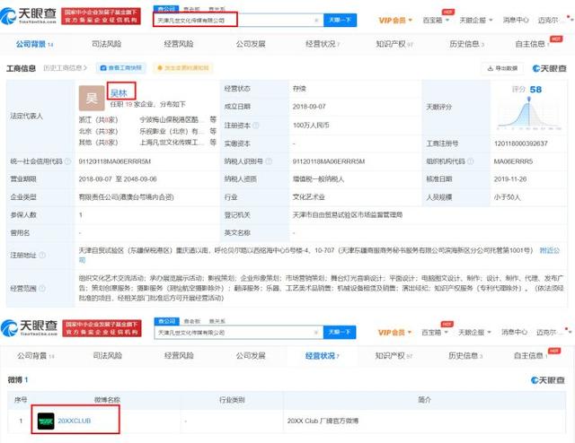Click the yellow change-reminder button beside 查看工商快照
This screenshot has height=443, width=575.
click(x=183, y=68)
